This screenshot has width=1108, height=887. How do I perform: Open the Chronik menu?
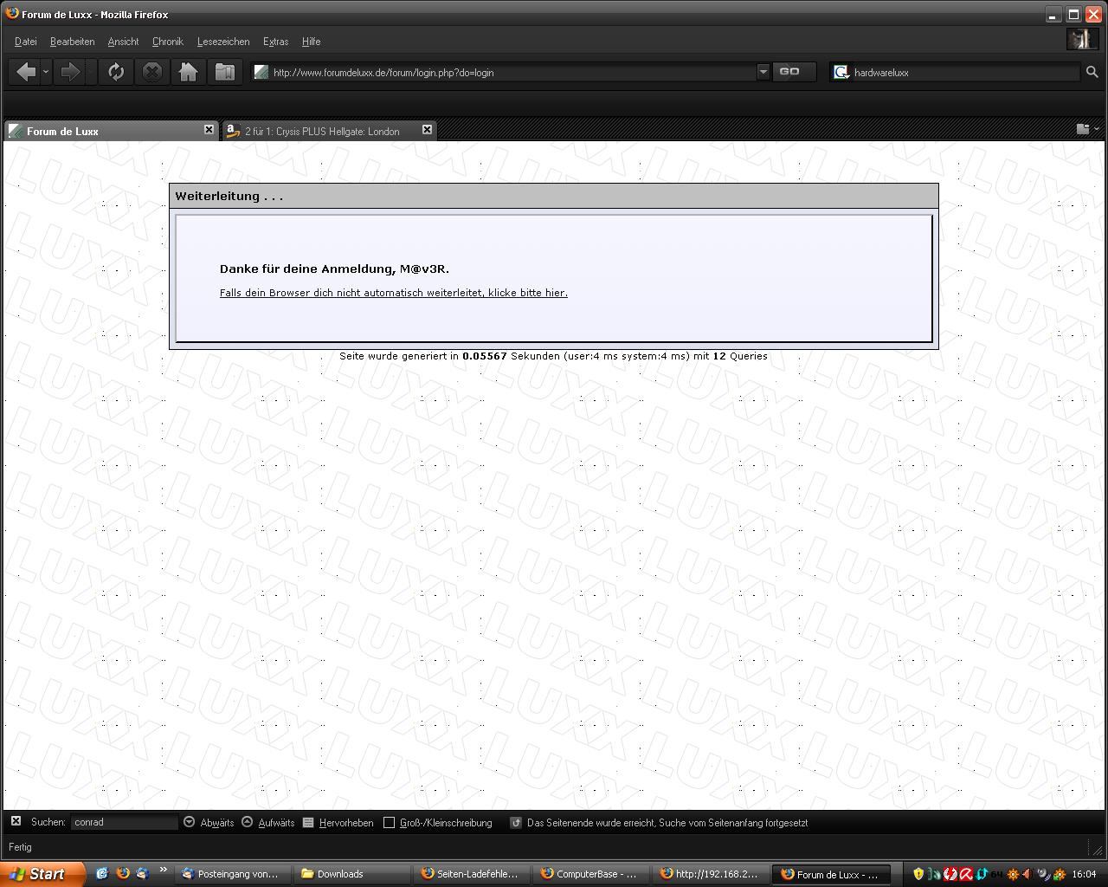(168, 42)
